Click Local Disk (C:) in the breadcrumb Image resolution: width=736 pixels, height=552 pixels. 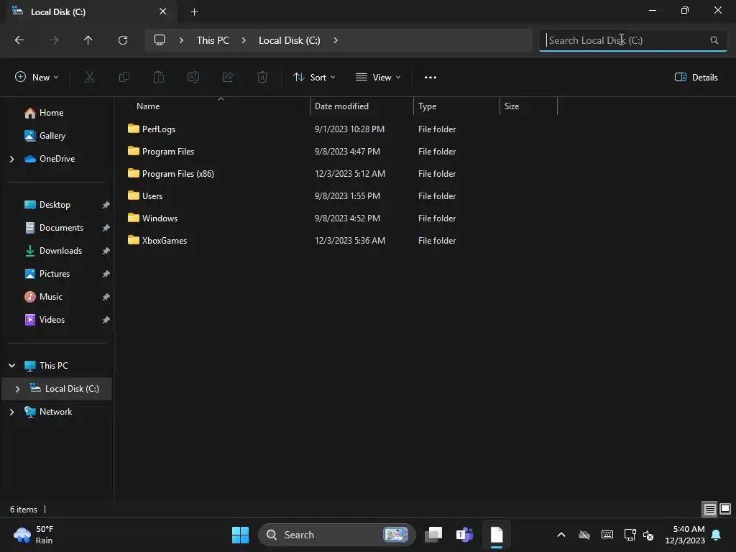point(289,40)
